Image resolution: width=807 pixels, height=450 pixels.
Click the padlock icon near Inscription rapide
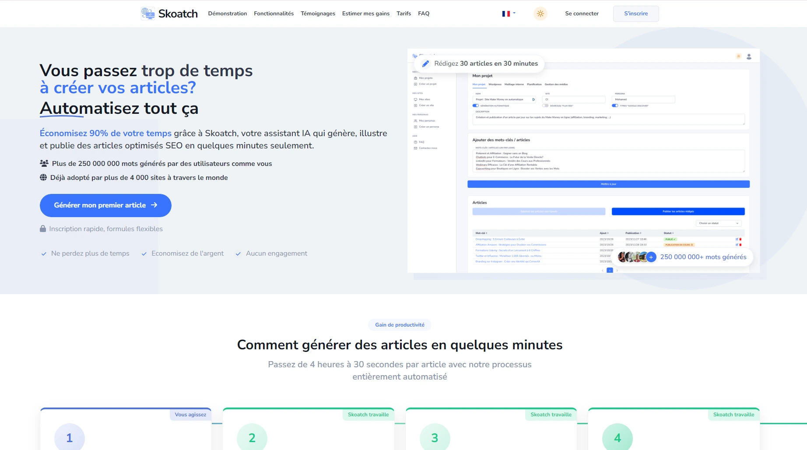click(43, 229)
